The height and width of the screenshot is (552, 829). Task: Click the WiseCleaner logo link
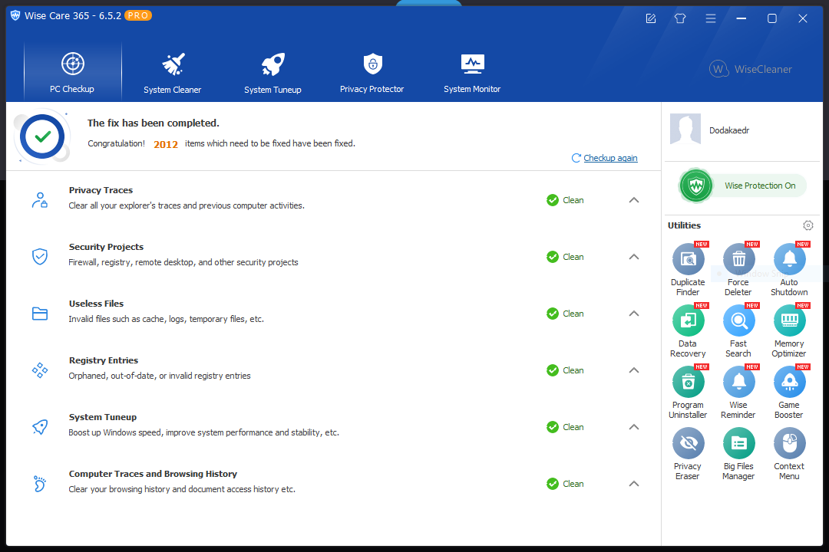pos(750,69)
